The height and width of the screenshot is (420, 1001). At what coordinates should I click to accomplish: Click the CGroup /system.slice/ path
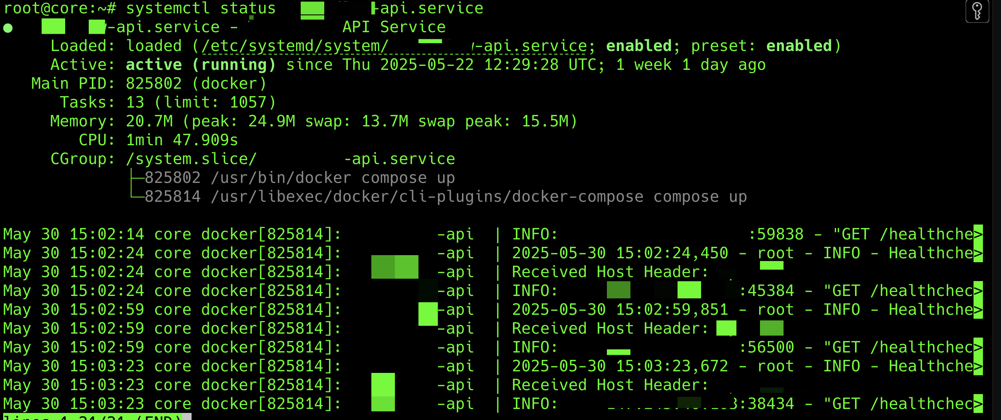point(192,159)
